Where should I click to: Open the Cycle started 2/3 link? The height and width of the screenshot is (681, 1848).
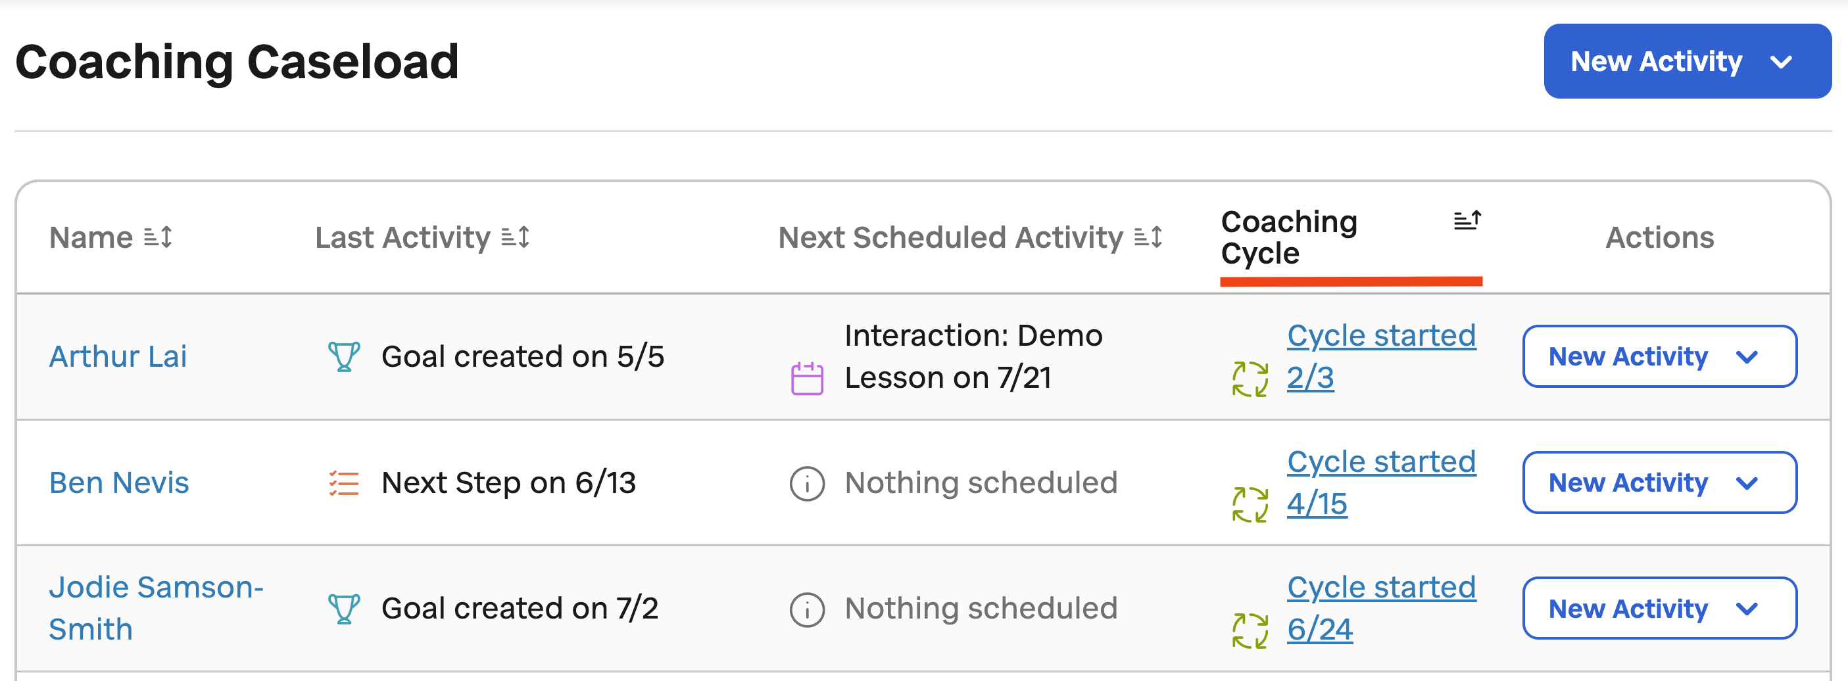point(1381,356)
